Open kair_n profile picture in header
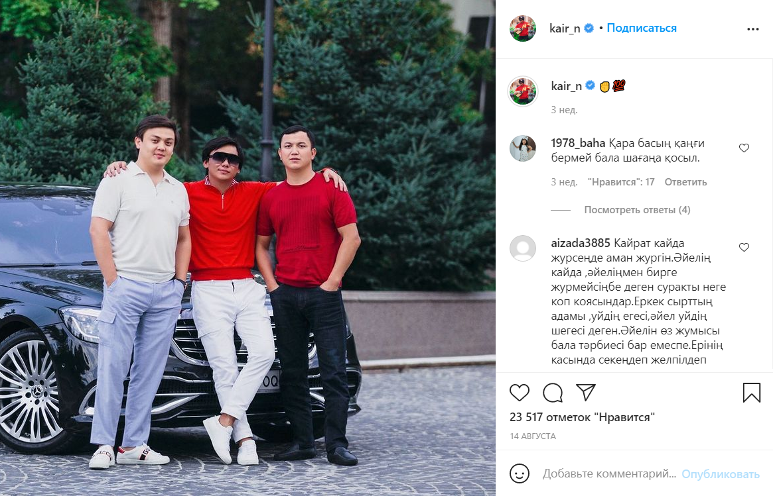The width and height of the screenshot is (773, 496). coord(523,28)
